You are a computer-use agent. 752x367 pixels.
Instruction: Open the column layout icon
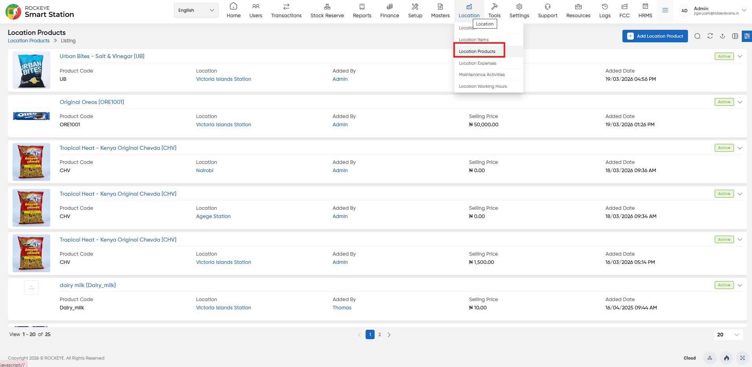tap(735, 36)
